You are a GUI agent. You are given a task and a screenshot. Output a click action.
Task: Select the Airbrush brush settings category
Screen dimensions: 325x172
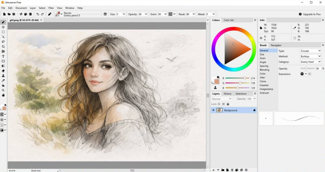click(x=264, y=93)
